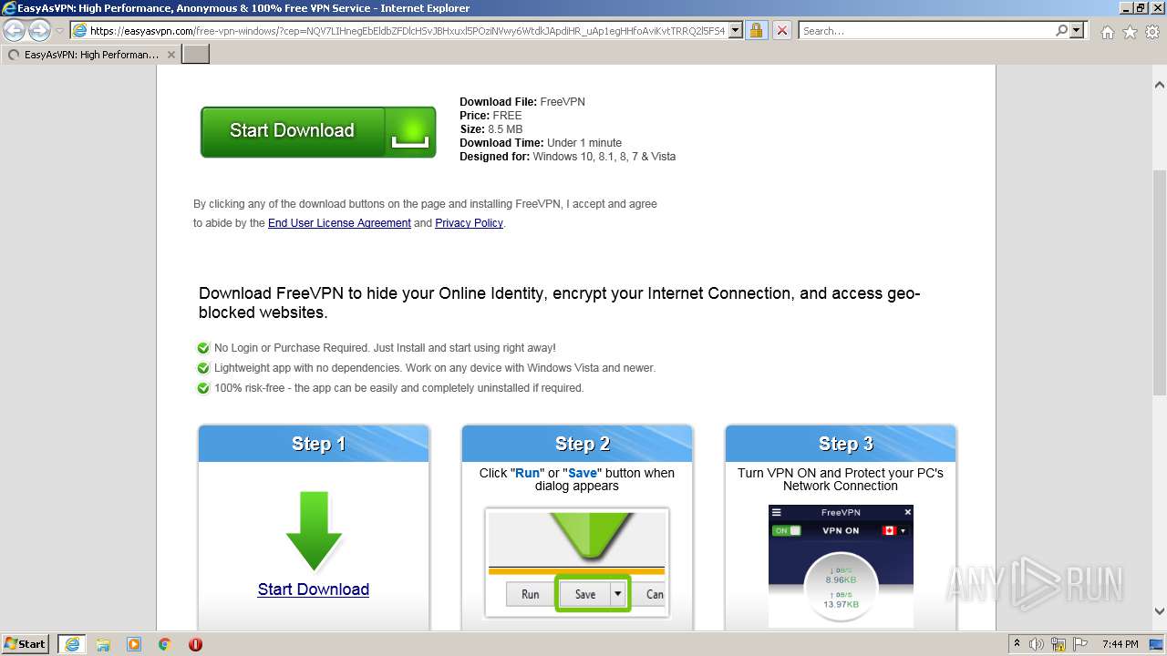Minimize the Internet Explorer window
This screenshot has height=656, width=1167.
(x=1124, y=8)
